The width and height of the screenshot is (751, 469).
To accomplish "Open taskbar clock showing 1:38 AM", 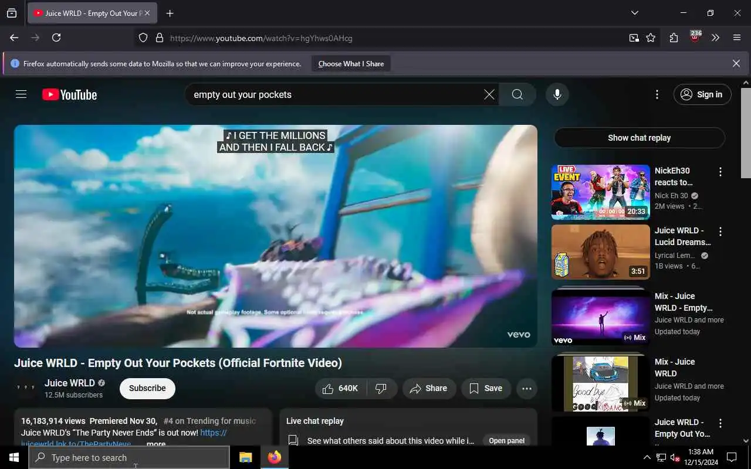I will [701, 457].
